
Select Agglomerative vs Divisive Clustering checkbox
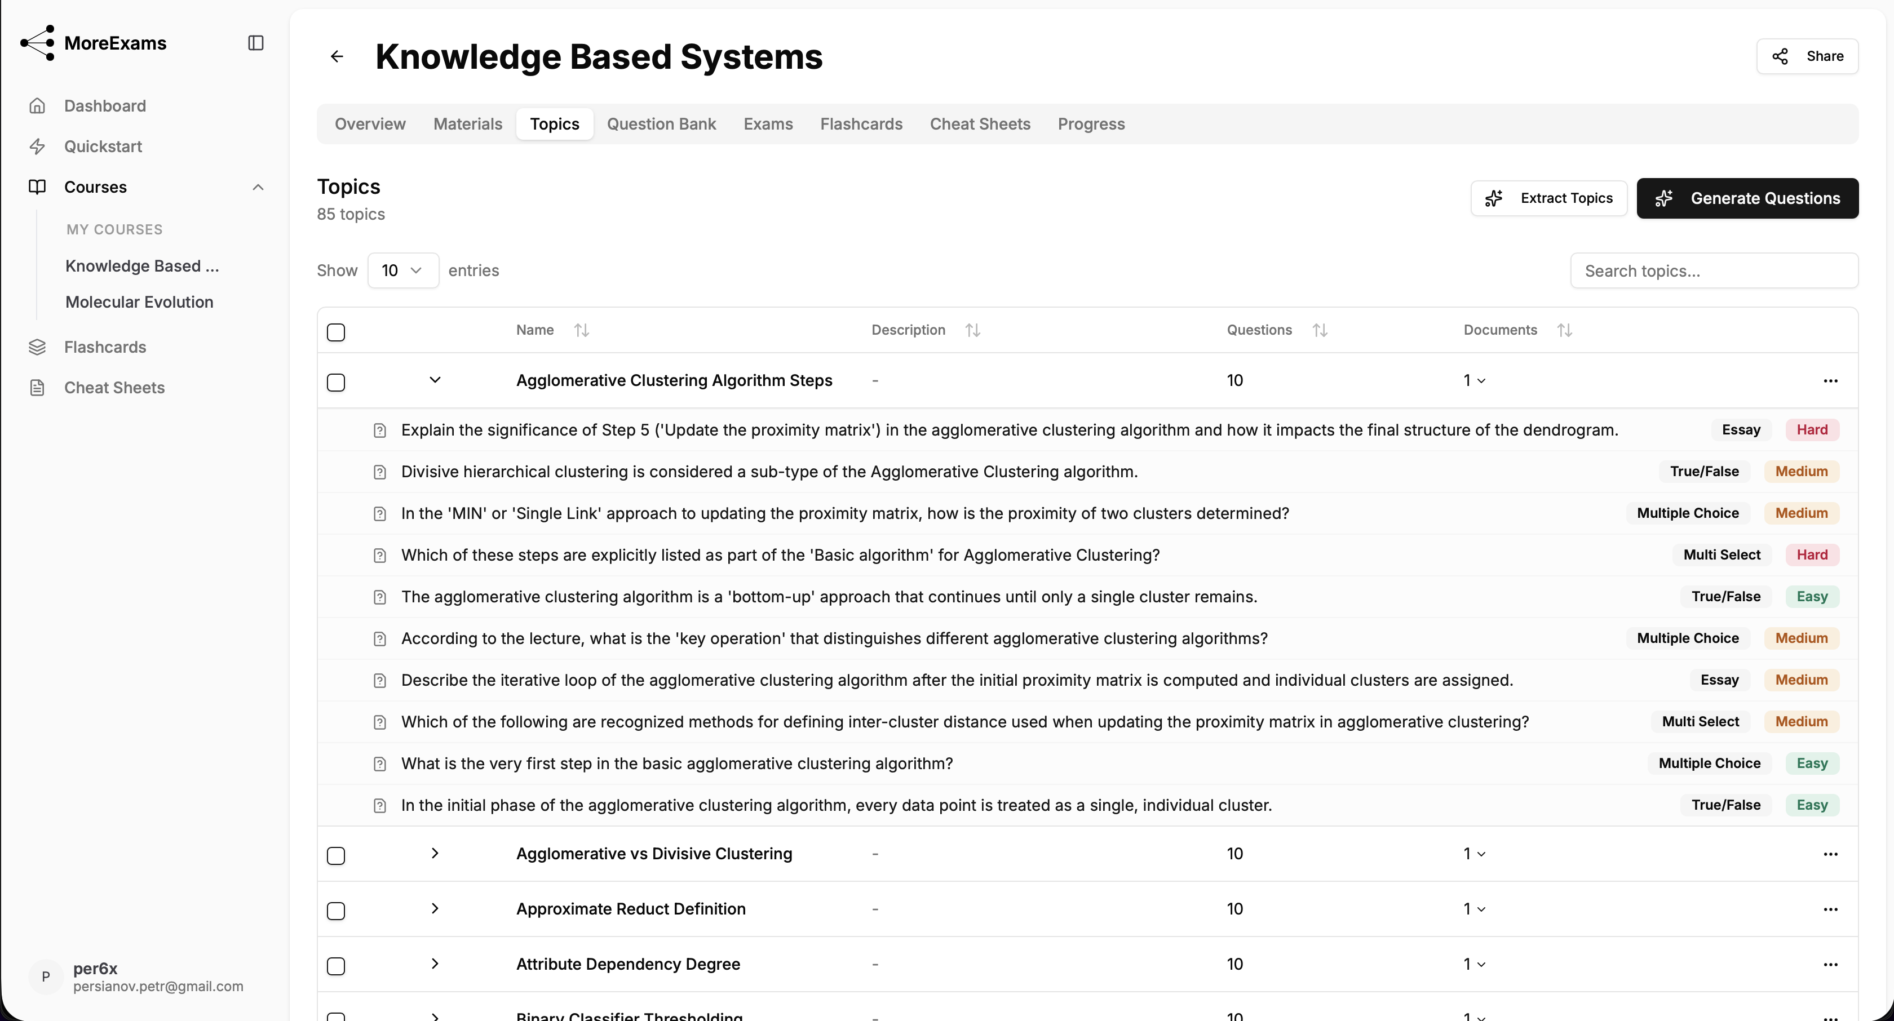[x=336, y=855]
